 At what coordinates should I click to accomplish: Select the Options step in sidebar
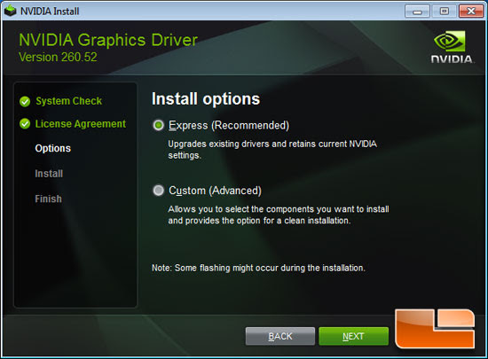(x=53, y=148)
